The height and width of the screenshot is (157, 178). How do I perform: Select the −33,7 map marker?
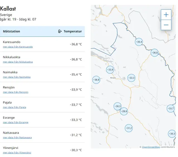[x=170, y=108]
